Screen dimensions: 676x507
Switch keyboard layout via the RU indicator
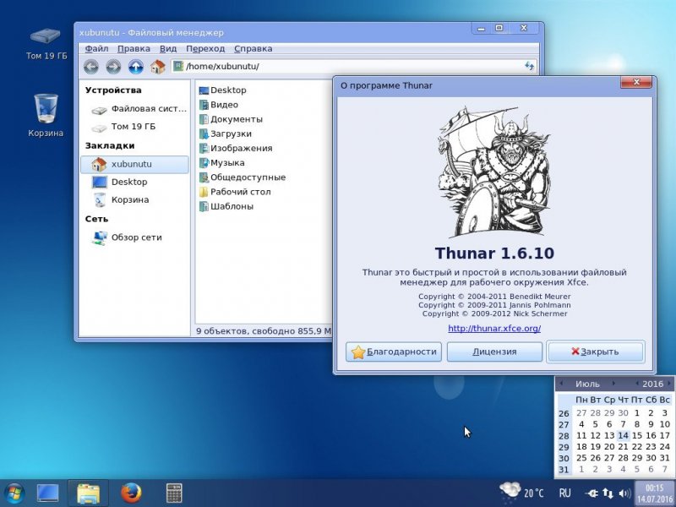coord(564,493)
